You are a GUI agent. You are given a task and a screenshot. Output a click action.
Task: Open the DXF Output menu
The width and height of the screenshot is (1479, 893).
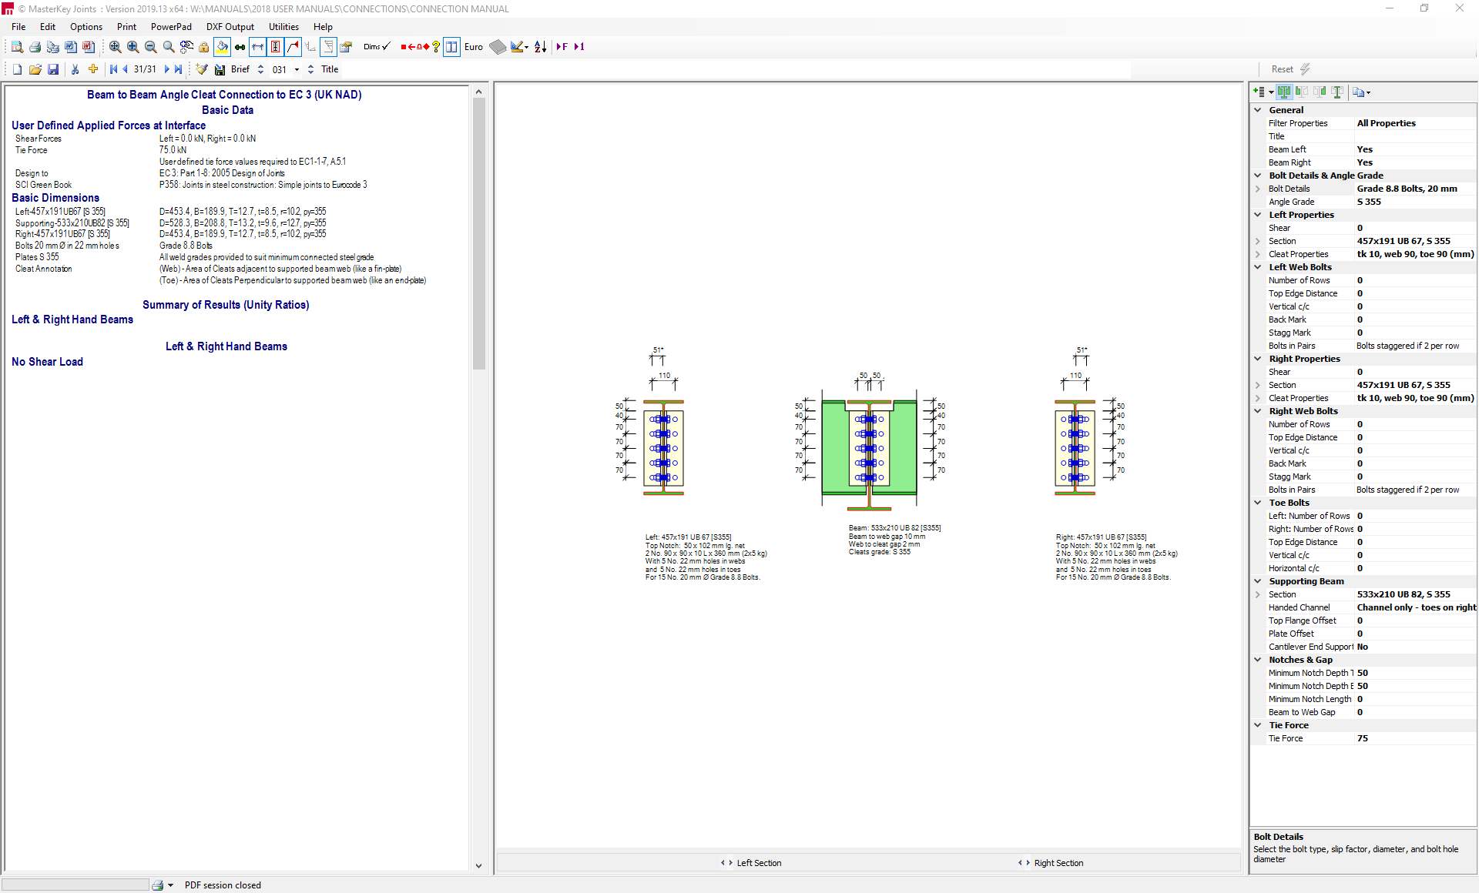(230, 26)
